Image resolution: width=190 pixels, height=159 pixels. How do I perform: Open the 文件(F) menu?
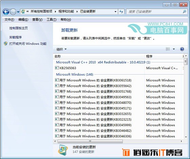pos(9,20)
